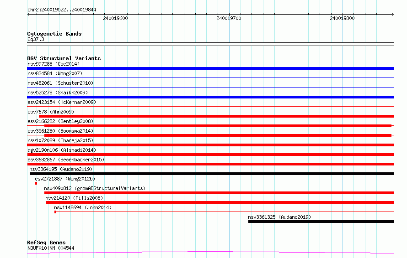Open the esv2721887 (Wong2012b) label
Screen dimensions: 407x258
tap(65, 179)
